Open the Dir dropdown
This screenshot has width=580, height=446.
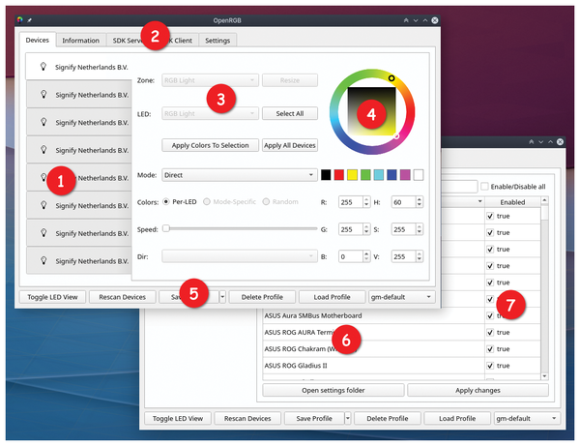[x=240, y=256]
